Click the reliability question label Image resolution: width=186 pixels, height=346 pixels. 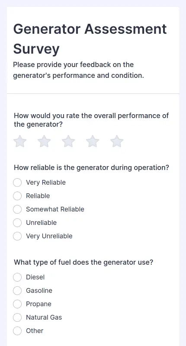pyautogui.click(x=91, y=168)
